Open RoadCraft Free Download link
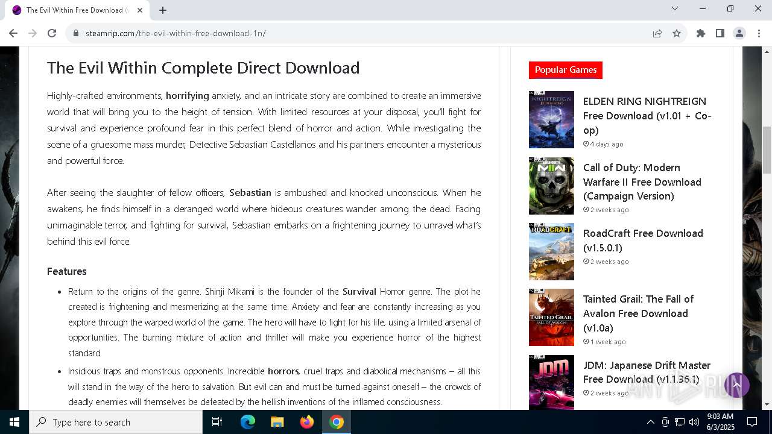 click(x=643, y=241)
